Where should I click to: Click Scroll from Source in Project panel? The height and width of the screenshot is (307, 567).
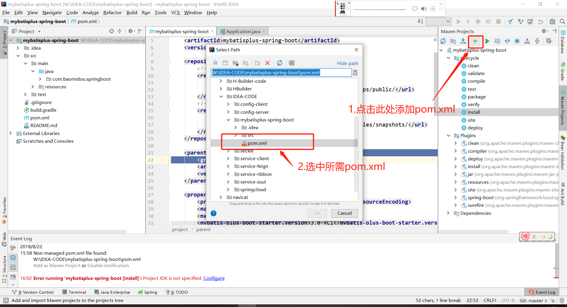pos(111,31)
